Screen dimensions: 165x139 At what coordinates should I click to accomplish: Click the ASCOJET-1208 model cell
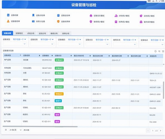[x=155, y=87]
